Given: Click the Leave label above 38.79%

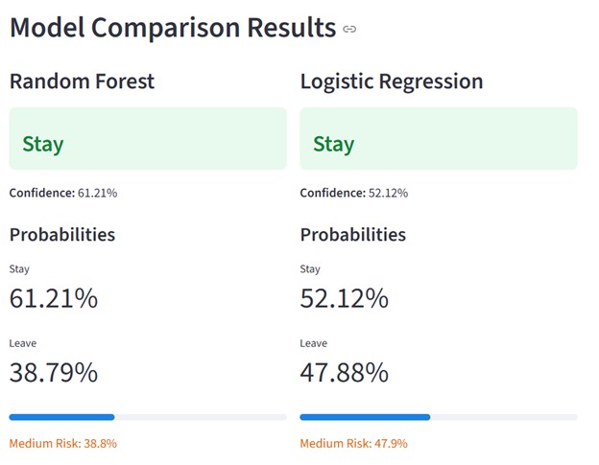Looking at the screenshot, I should click(22, 343).
